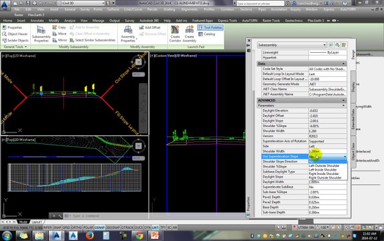Open the Corridors menu

[x=227, y=9]
